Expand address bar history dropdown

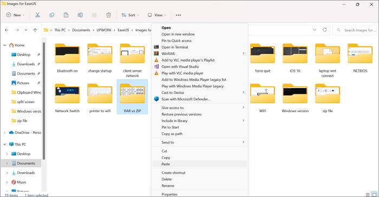[x=315, y=30]
